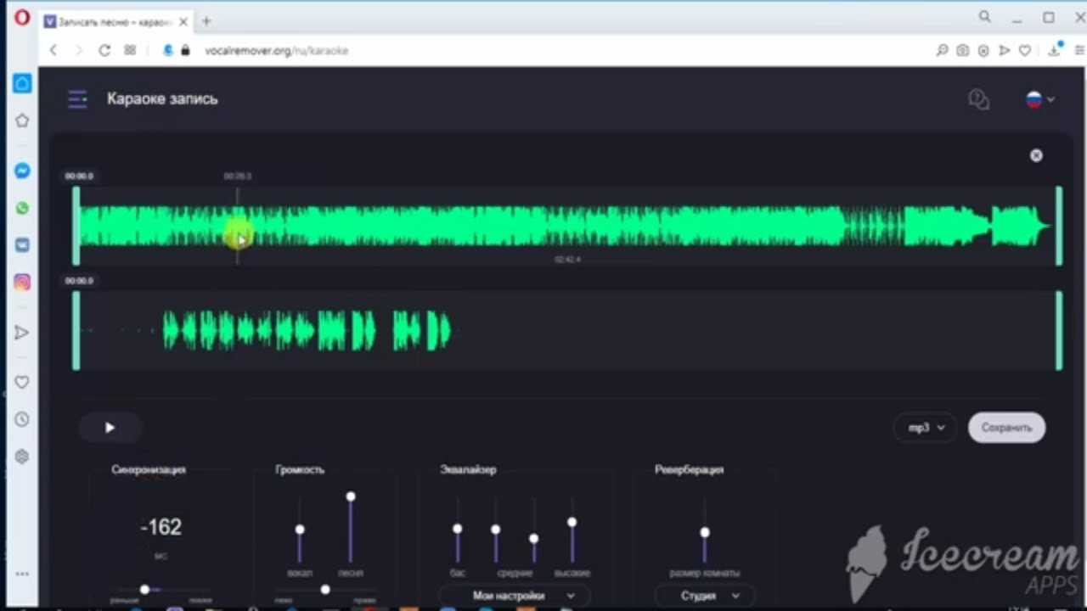Reload the current page
This screenshot has height=611, width=1087.
click(104, 50)
